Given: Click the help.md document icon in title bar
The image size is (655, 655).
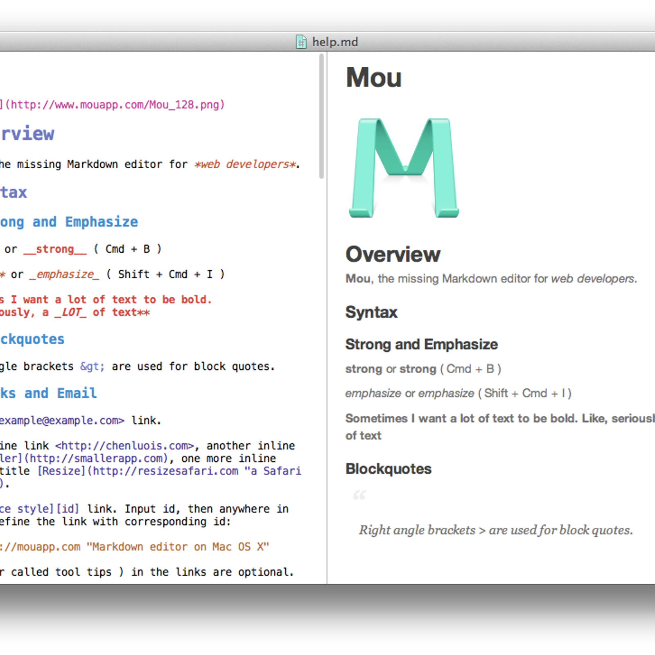Looking at the screenshot, I should (301, 42).
